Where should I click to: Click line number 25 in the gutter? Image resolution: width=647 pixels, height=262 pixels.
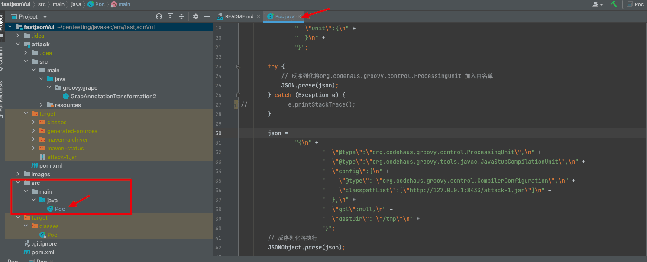[218, 85]
